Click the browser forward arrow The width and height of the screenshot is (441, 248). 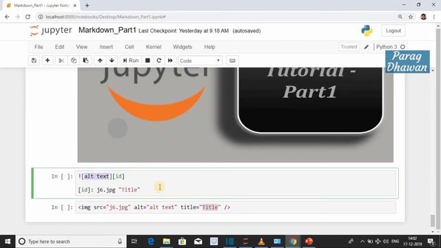pos(17,17)
